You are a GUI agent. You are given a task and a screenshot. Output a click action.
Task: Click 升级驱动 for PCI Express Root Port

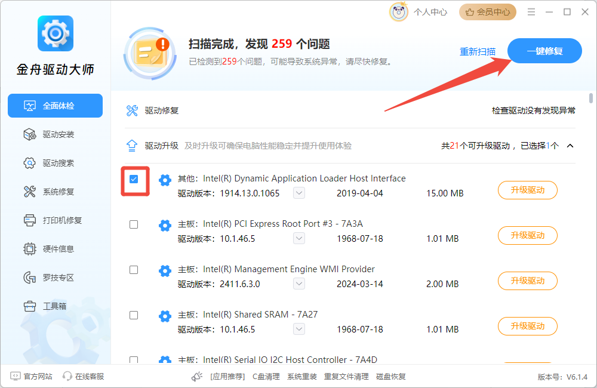click(x=528, y=235)
